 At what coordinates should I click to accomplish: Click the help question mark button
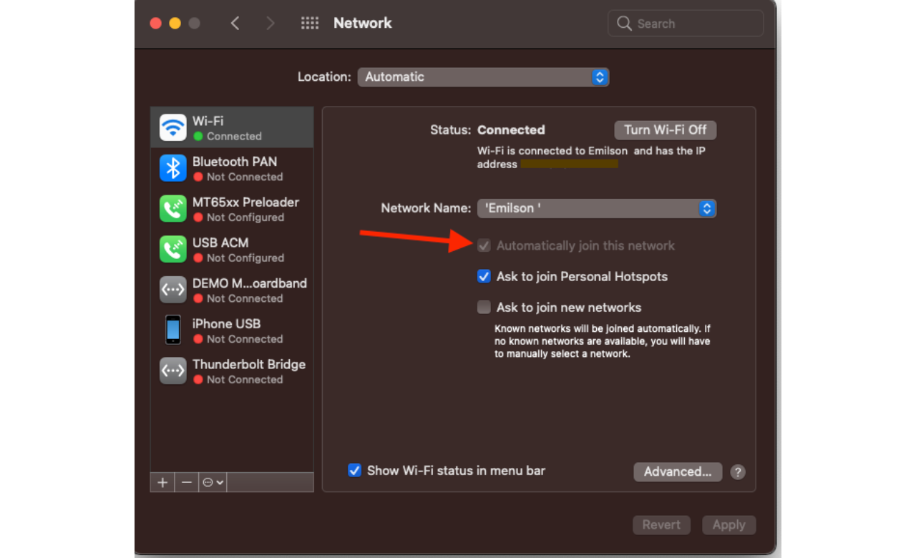point(738,472)
